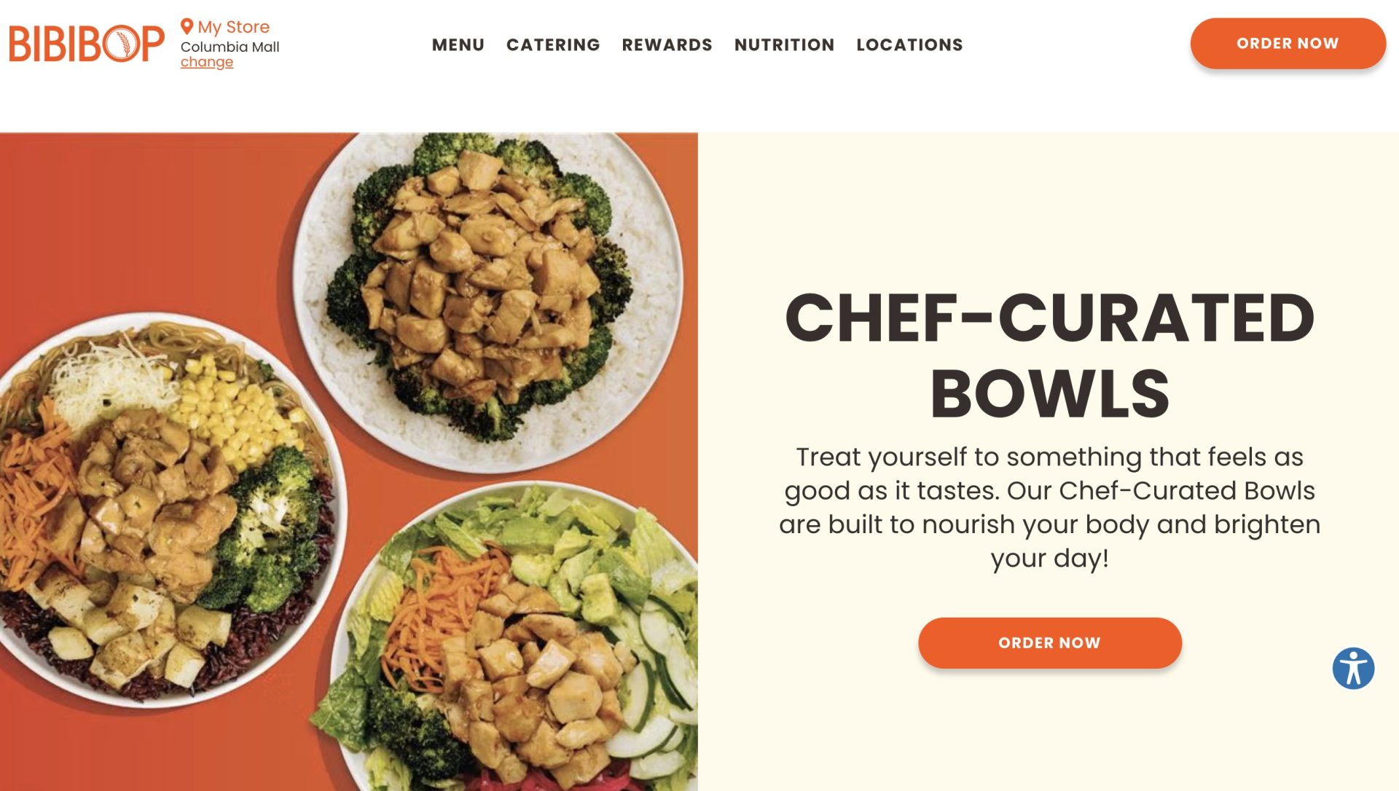Image resolution: width=1399 pixels, height=791 pixels.
Task: Open the Locations page
Action: tap(909, 44)
